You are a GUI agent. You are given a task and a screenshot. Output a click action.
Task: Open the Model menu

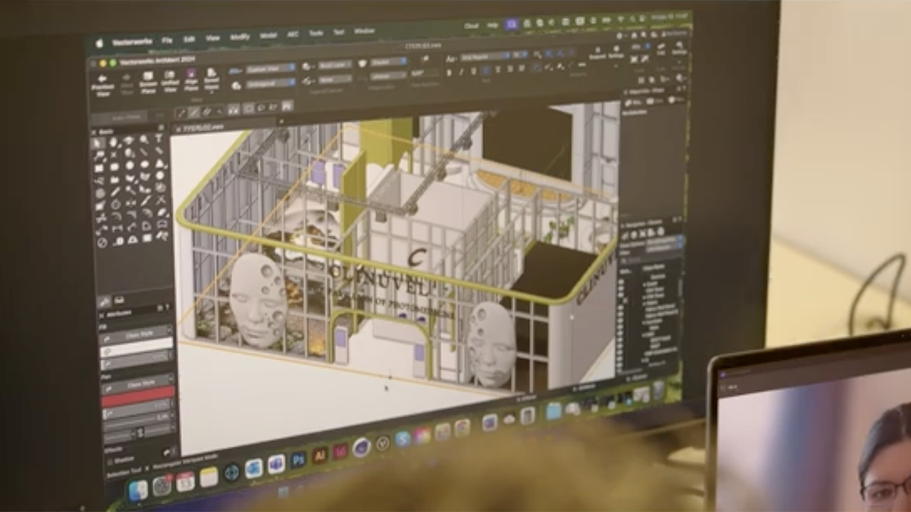[268, 36]
